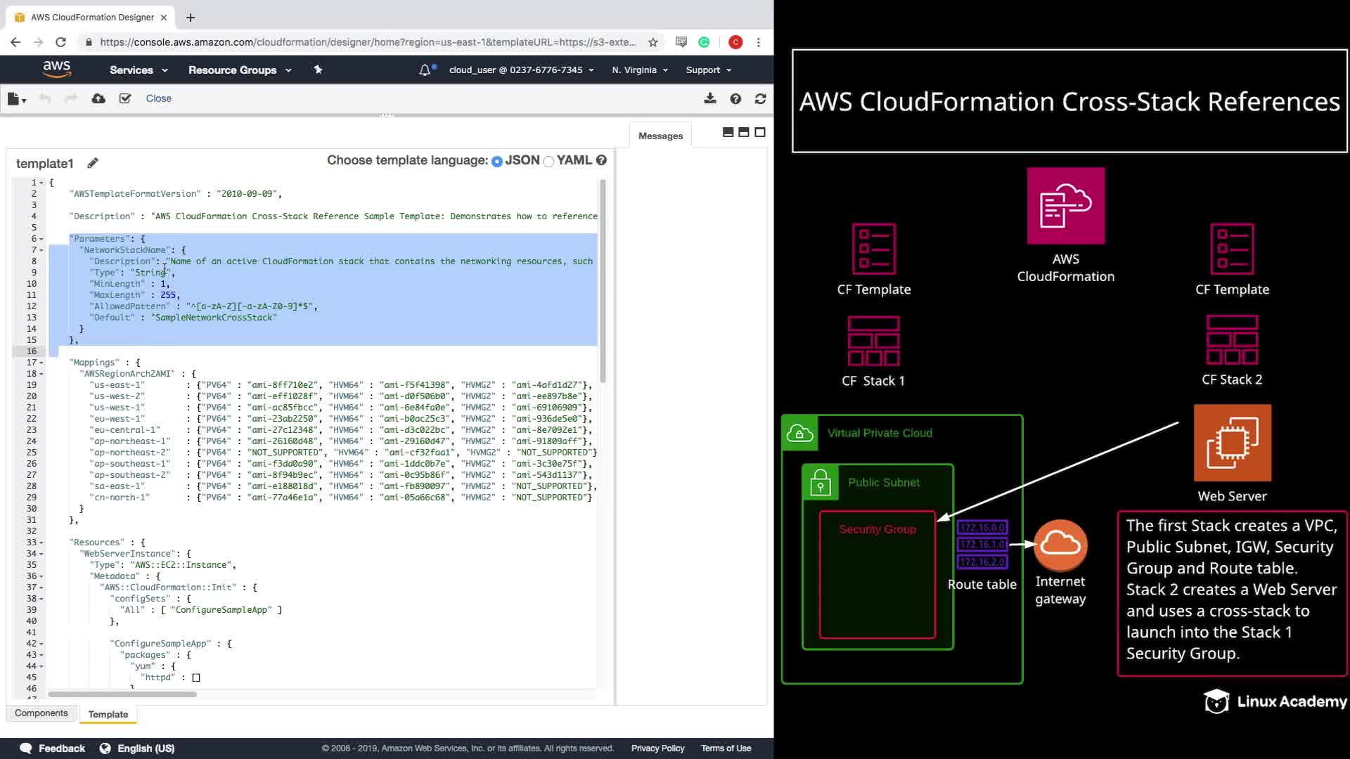
Task: Click the Close link in toolbar
Action: (158, 98)
